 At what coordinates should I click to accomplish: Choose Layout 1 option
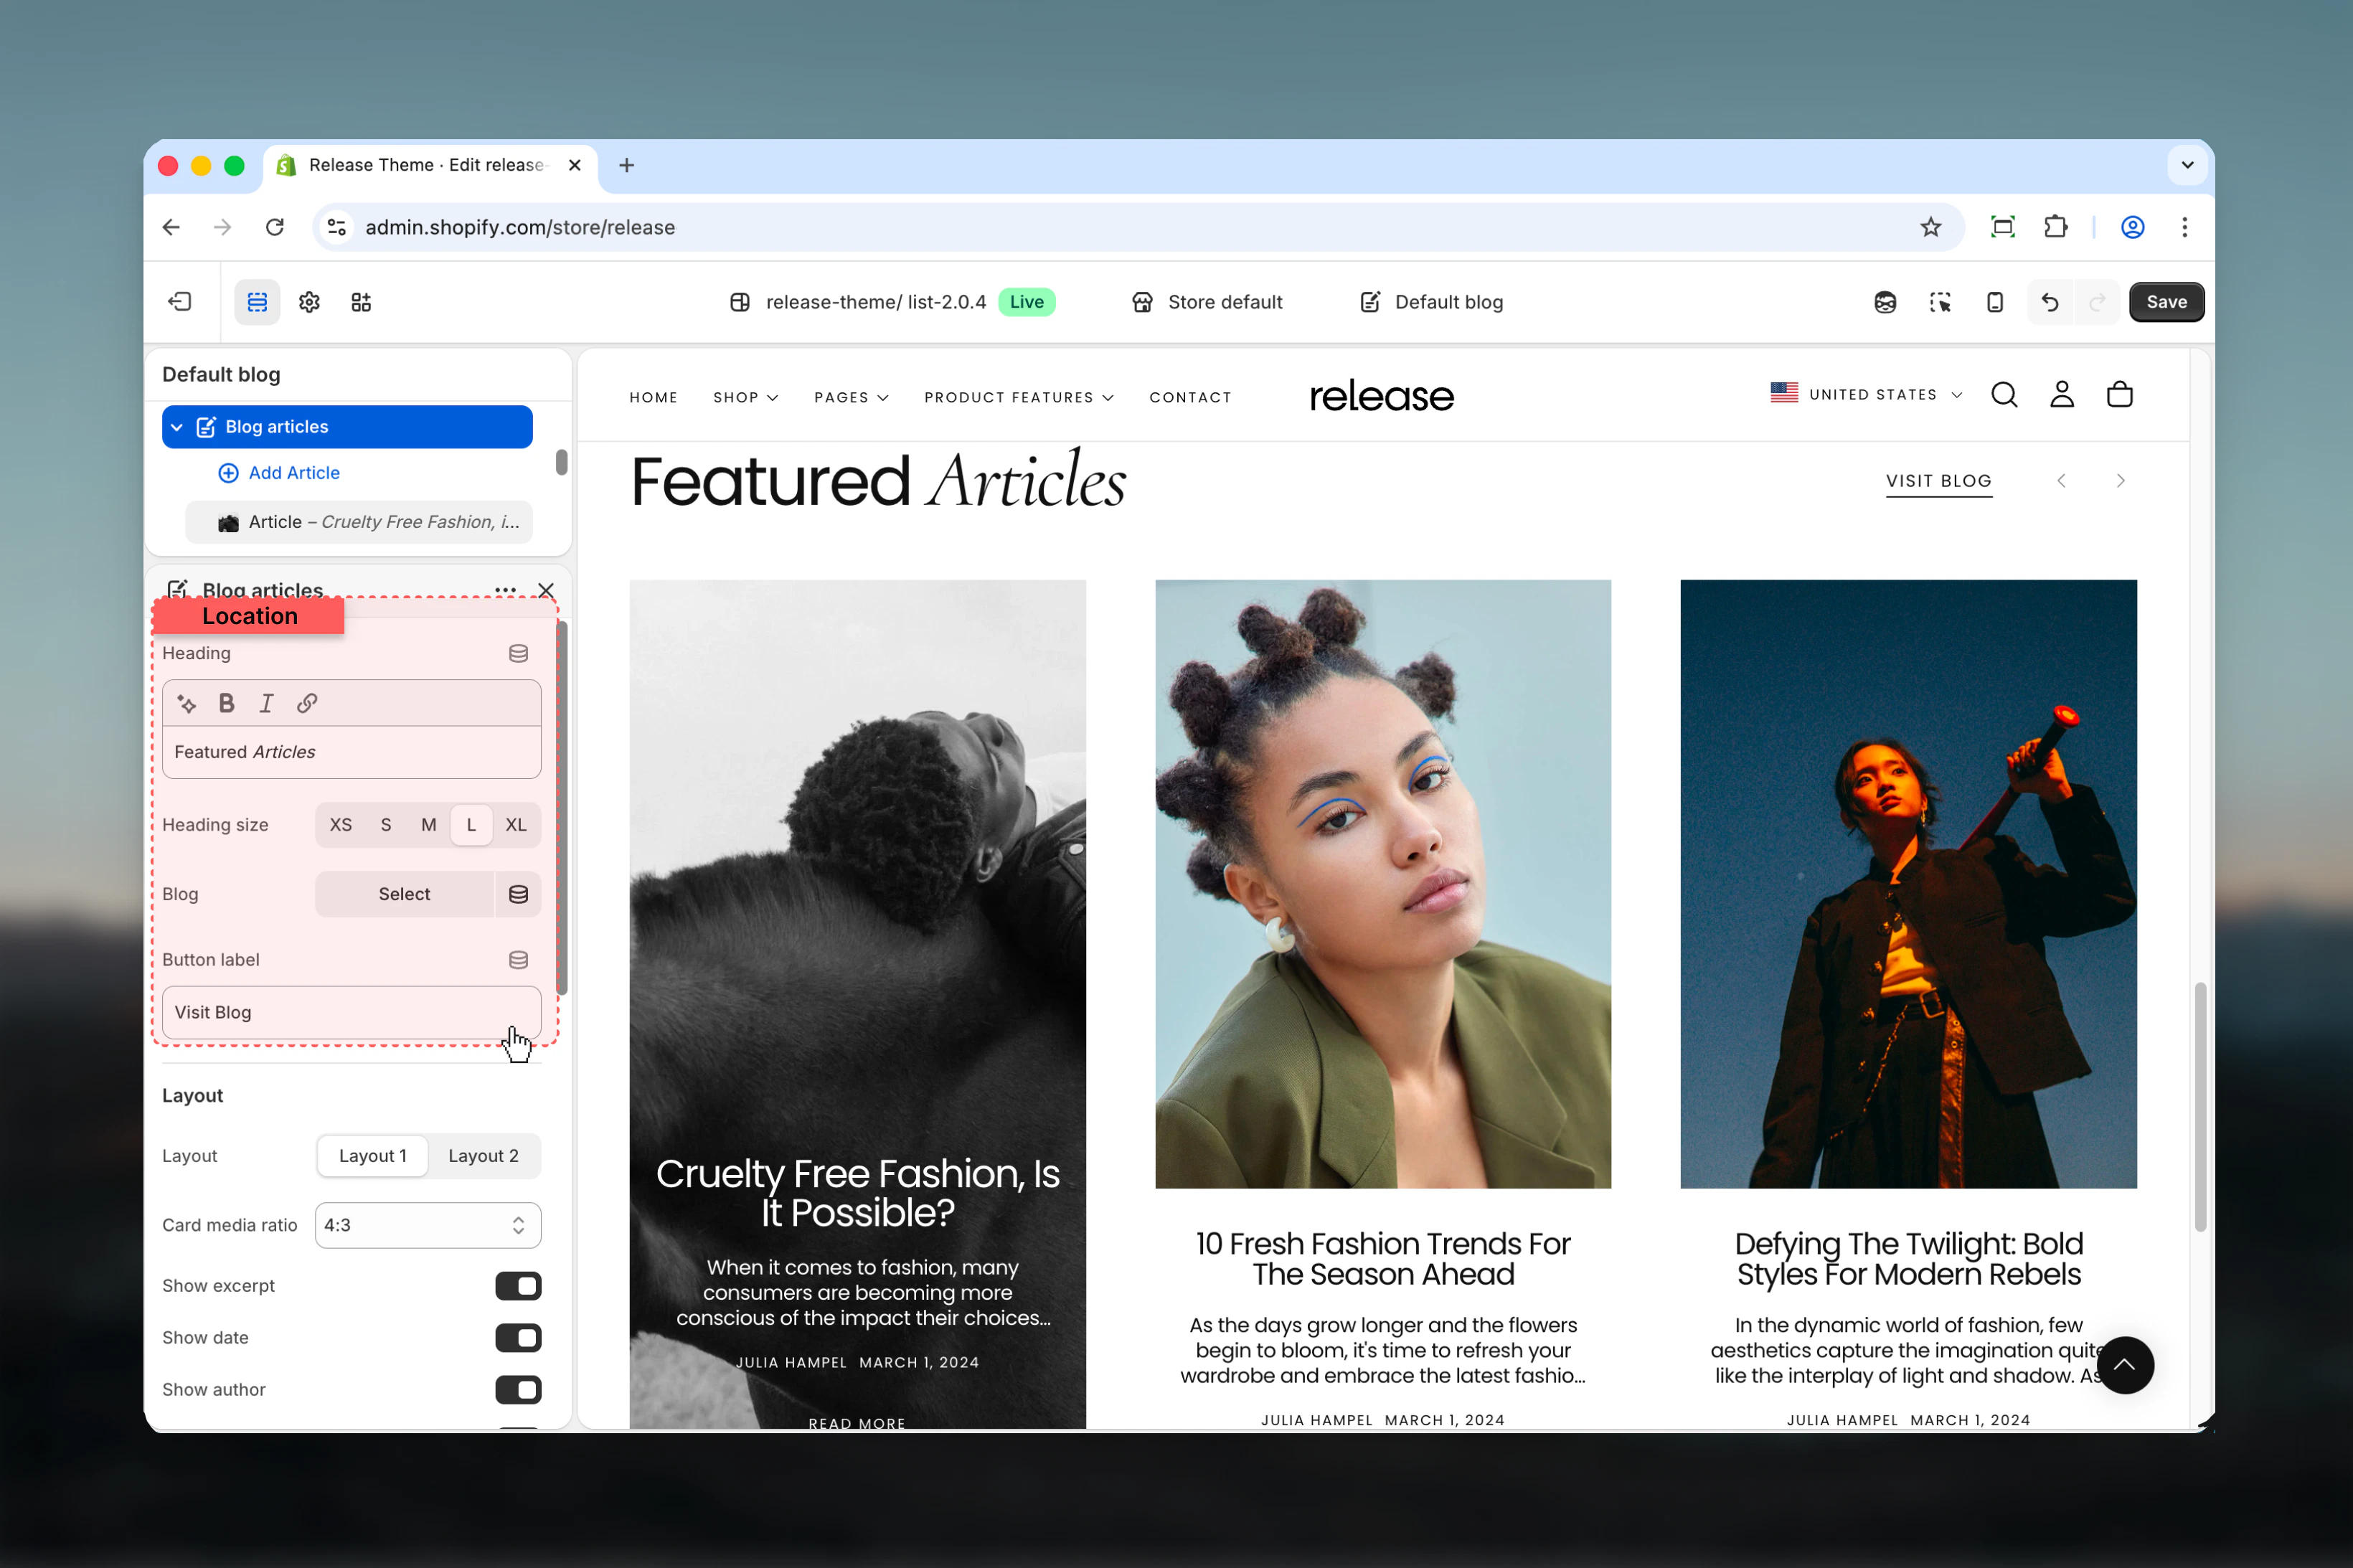tap(373, 1157)
